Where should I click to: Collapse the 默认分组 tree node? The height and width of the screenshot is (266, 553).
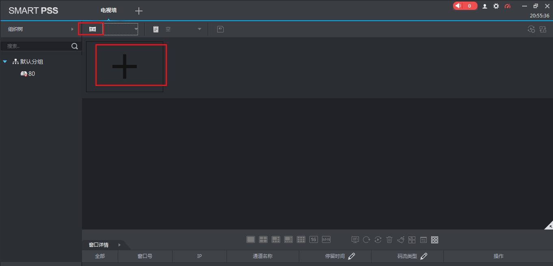pyautogui.click(x=5, y=62)
